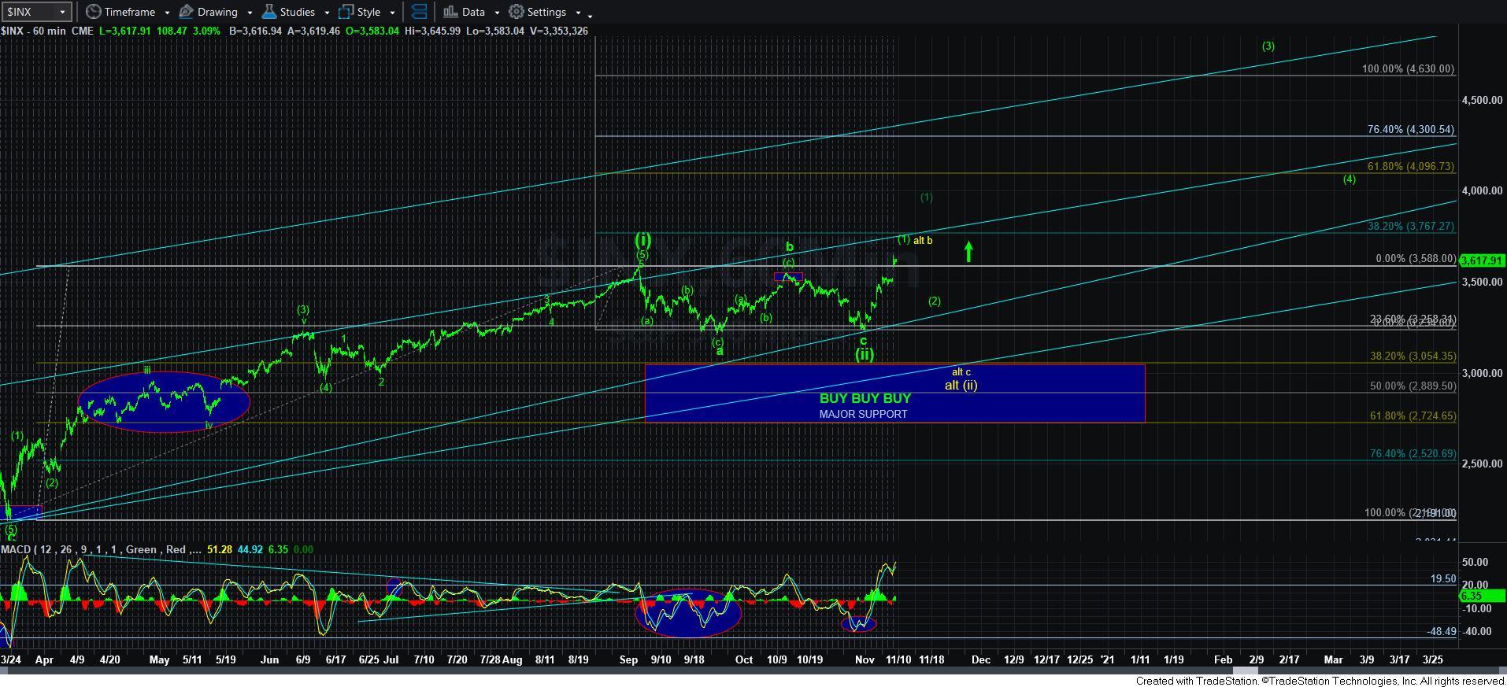Click the 'Sep' date on the time axis
1507x687 pixels.
click(x=628, y=659)
